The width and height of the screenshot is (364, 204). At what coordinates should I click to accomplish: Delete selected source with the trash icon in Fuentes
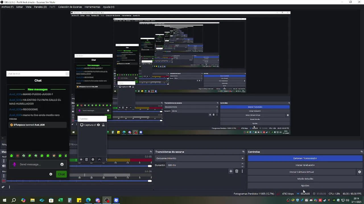coord(87,160)
